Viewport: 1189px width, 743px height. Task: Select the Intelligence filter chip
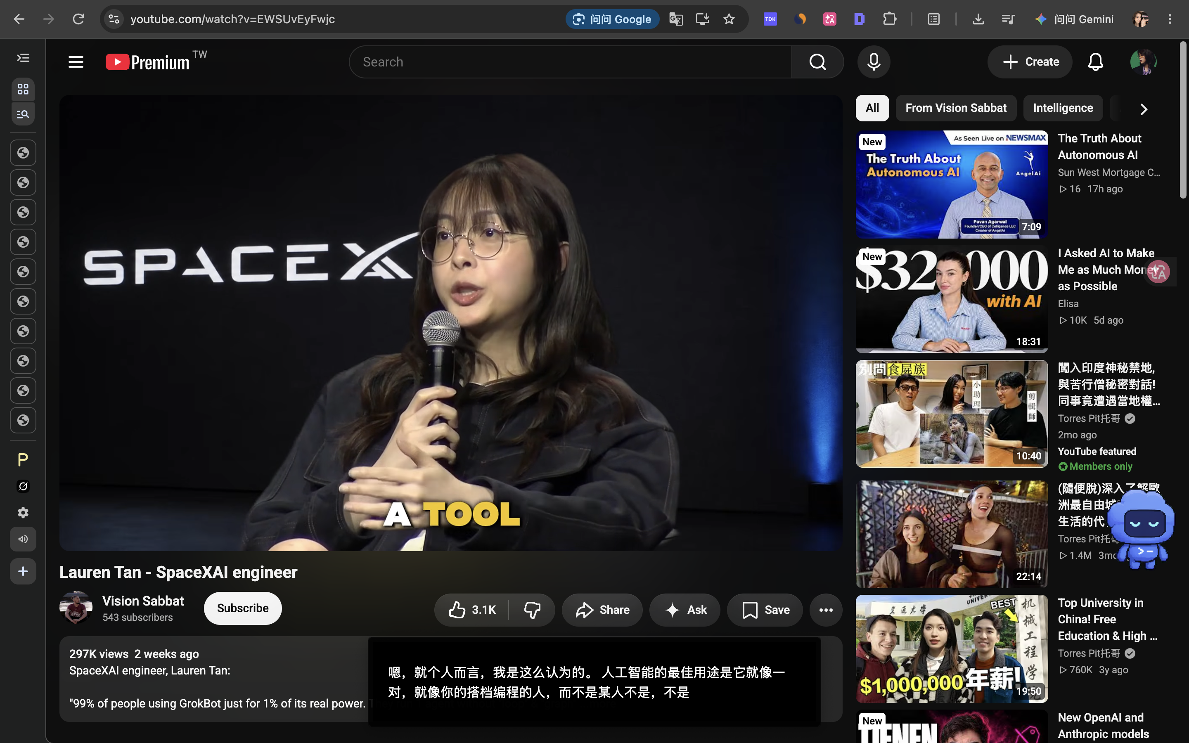tap(1063, 108)
